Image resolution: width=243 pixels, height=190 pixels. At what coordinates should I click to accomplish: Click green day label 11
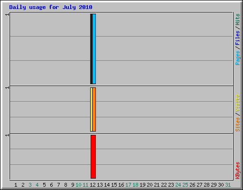[85, 185]
